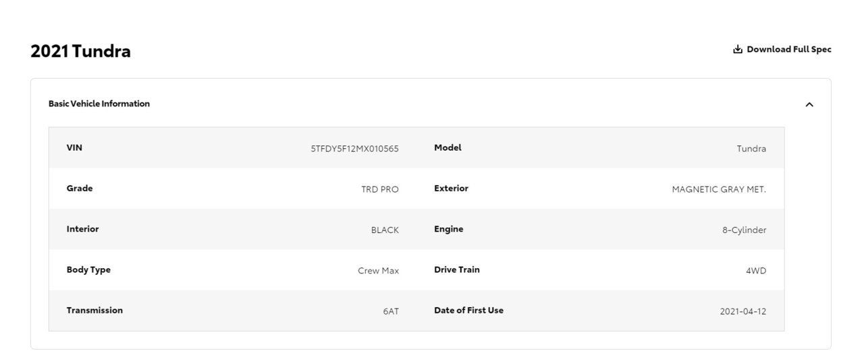Click the 2021-04-12 first use date

[742, 311]
